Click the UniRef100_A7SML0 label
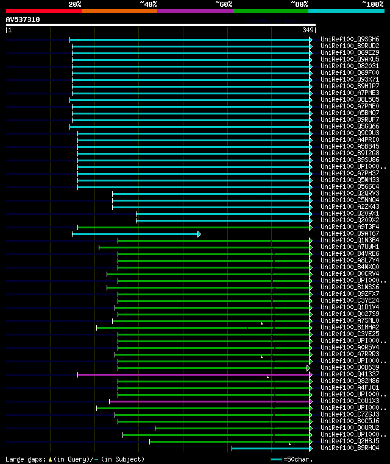This screenshot has height=464, width=390. [350, 320]
